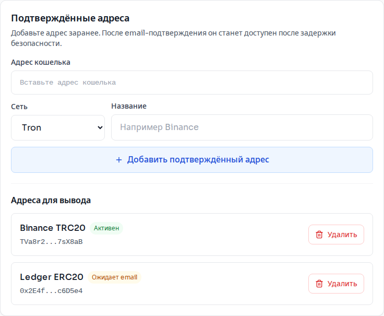The height and width of the screenshot is (316, 384).
Task: Click the Binance TRC20 title
Action: pyautogui.click(x=53, y=228)
